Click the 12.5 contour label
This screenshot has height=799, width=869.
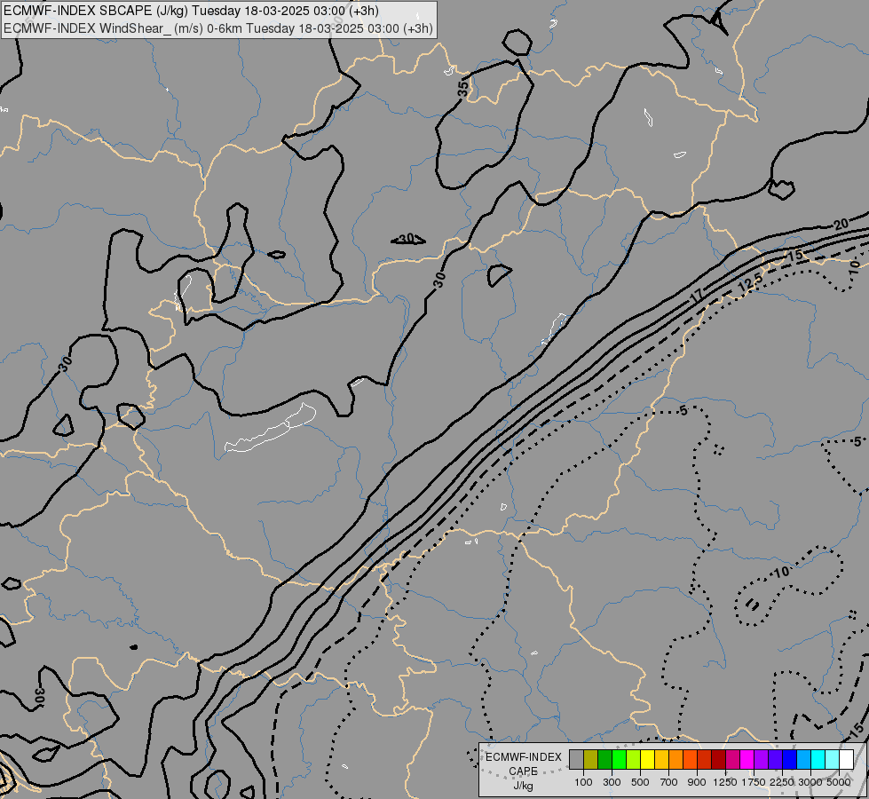[x=750, y=284]
